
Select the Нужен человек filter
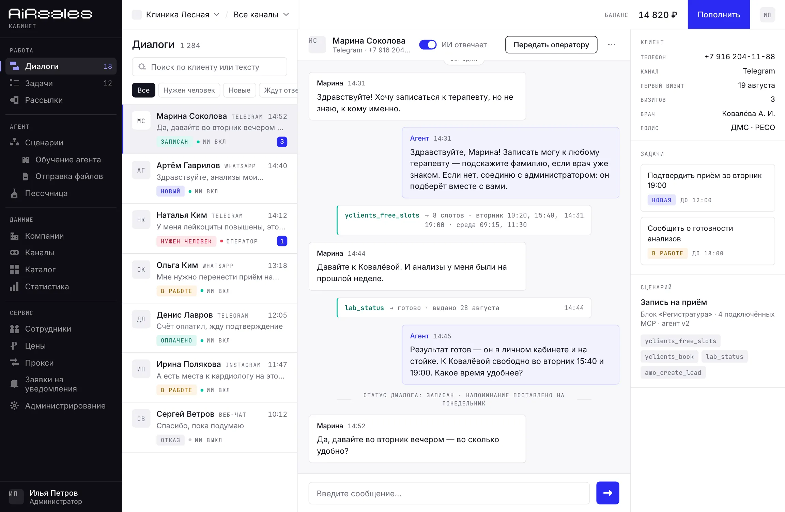(189, 90)
